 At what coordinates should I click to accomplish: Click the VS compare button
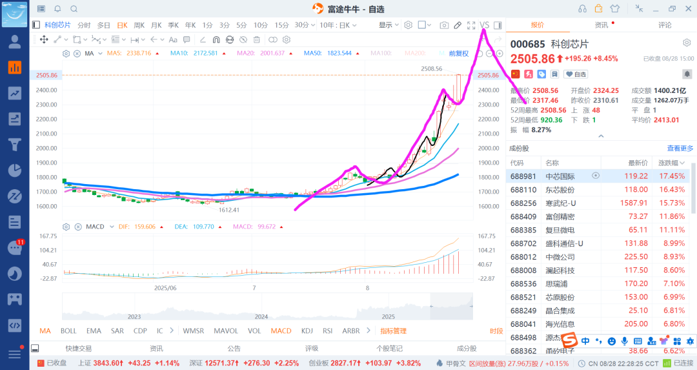click(485, 25)
